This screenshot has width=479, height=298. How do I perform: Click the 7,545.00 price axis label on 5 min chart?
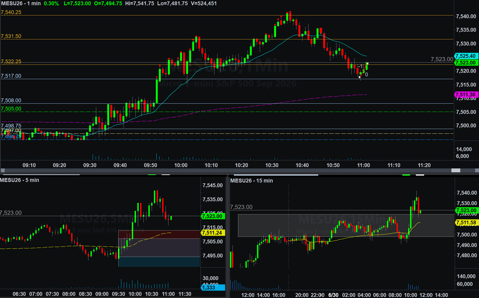click(213, 185)
